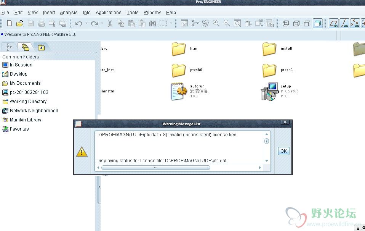
Task: Select the html folder in browser
Action: (x=185, y=49)
